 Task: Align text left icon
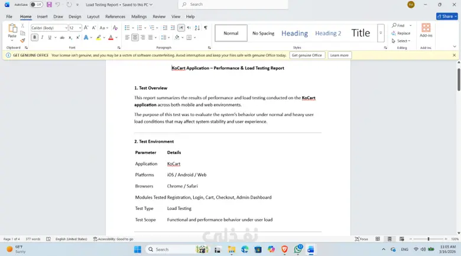pos(127,37)
